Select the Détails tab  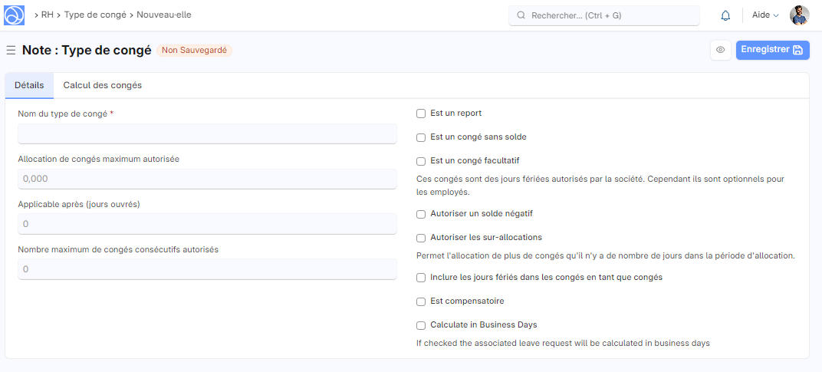coord(29,86)
